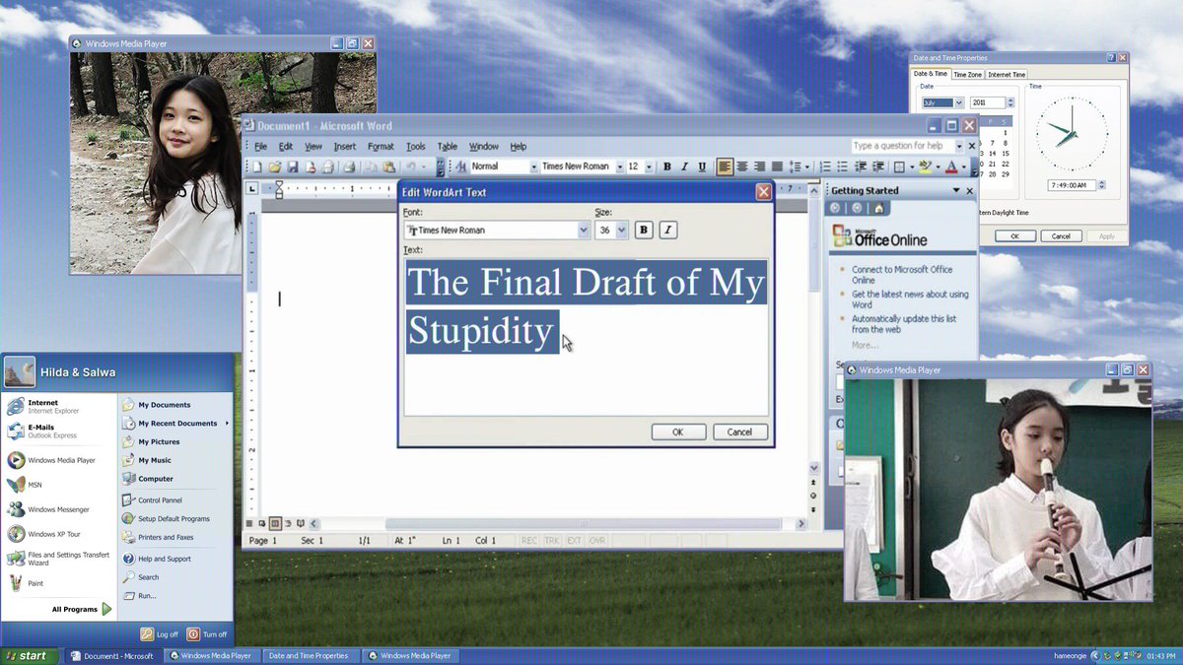Click the Bullets list icon in Word

click(844, 166)
